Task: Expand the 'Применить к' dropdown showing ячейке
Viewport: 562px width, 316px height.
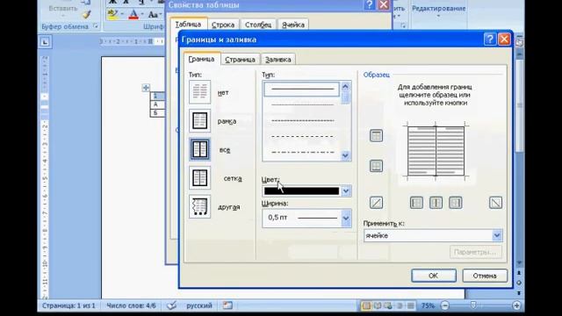Action: click(497, 235)
